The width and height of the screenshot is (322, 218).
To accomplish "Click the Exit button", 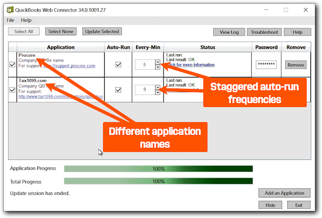I will point(298,205).
